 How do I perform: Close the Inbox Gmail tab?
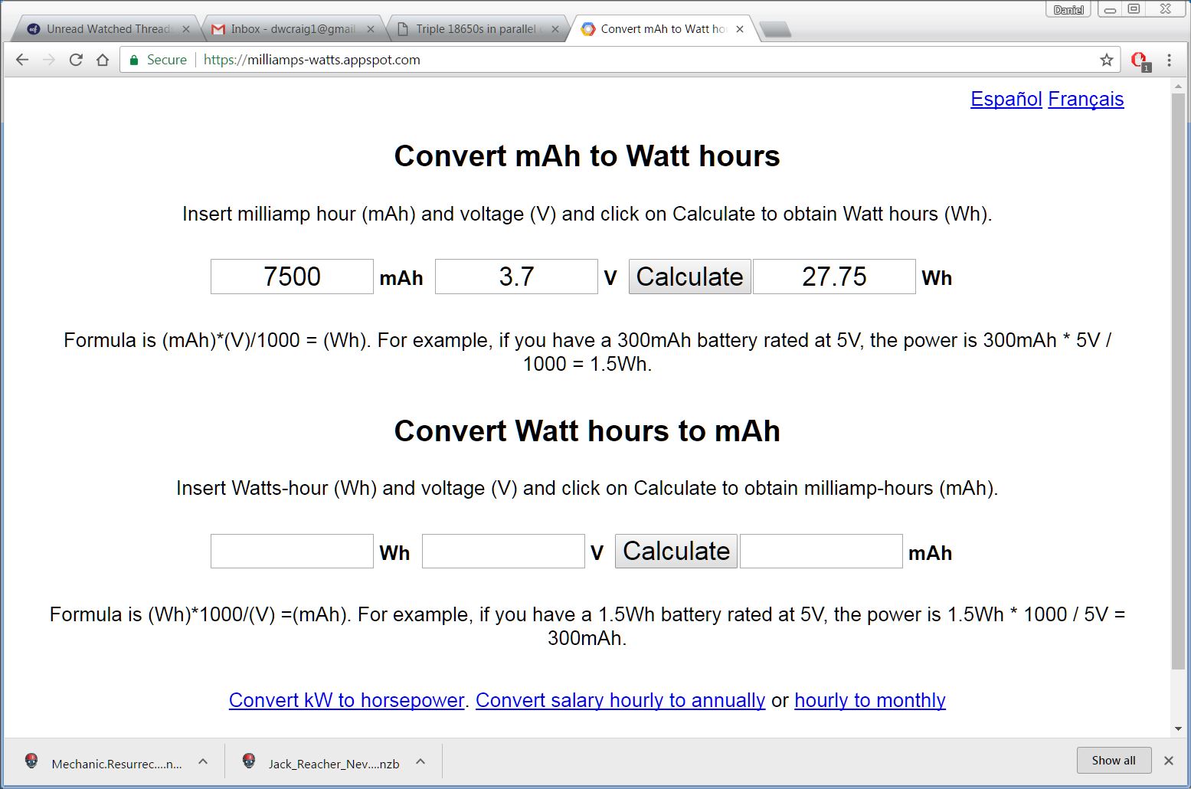(371, 29)
